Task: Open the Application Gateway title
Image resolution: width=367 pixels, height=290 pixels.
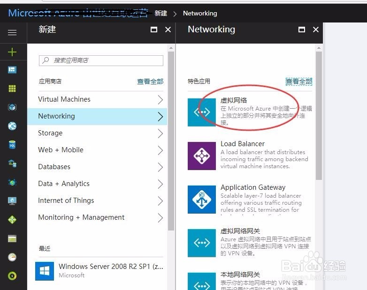Action: [x=253, y=187]
